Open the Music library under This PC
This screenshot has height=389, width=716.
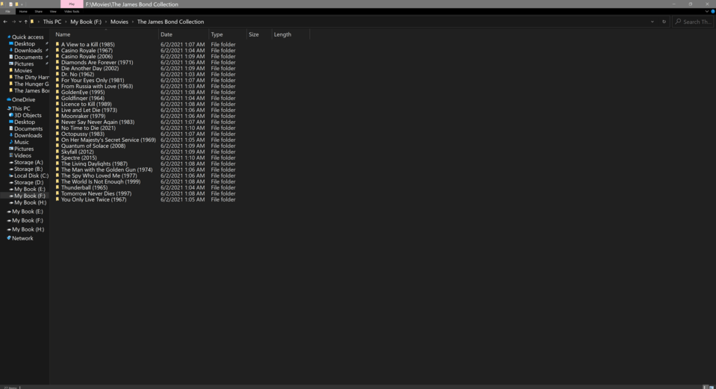22,142
